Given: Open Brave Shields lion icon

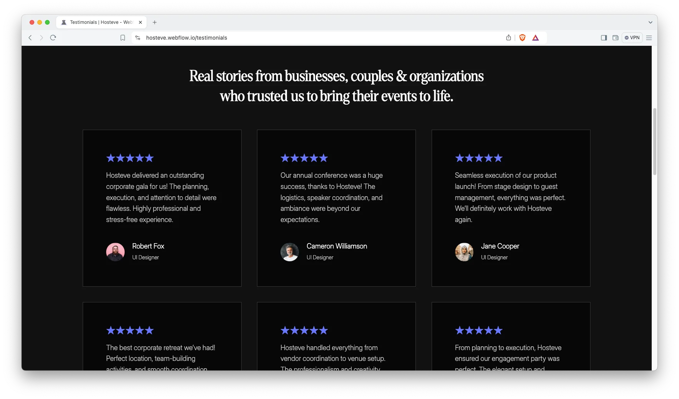Looking at the screenshot, I should coord(522,38).
